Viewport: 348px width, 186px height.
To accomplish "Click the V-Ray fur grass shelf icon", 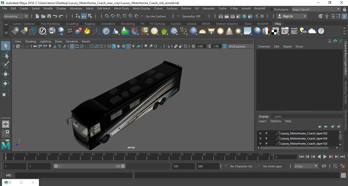I will pos(164,31).
